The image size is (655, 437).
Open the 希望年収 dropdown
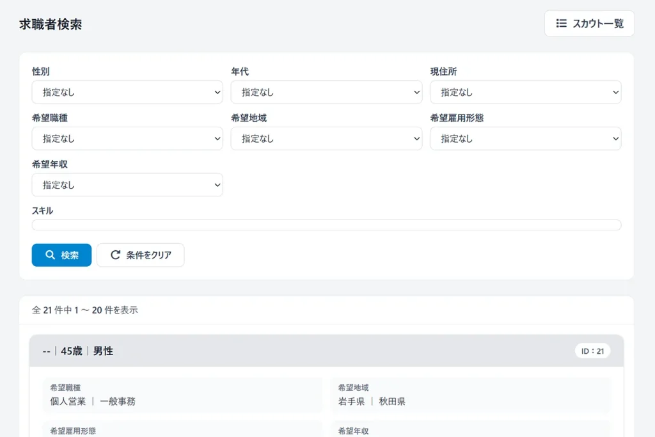127,185
